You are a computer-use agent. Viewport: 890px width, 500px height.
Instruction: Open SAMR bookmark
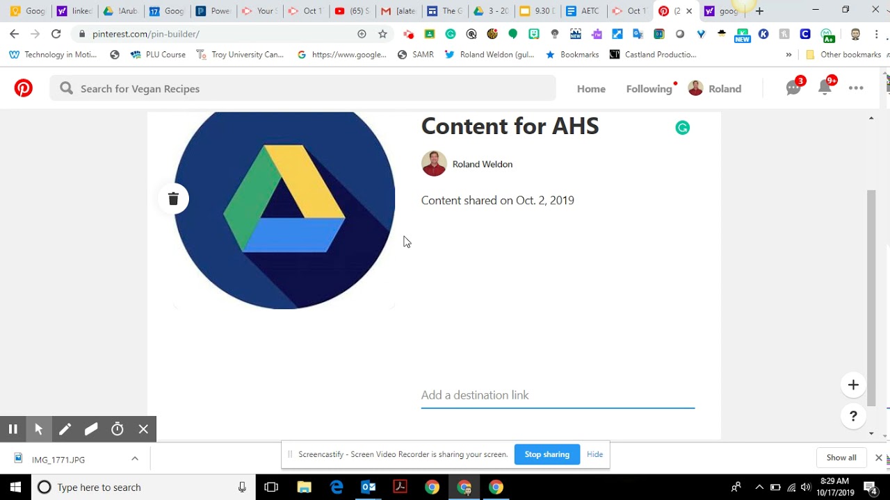tap(416, 55)
